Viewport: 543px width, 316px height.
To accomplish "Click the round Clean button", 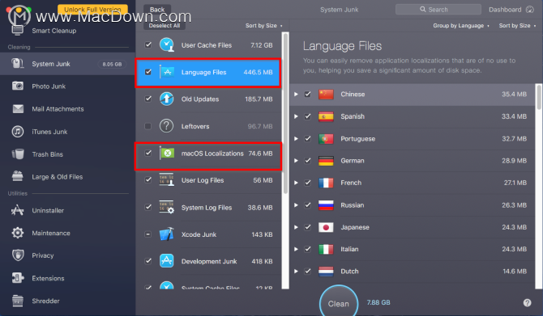I will pos(338,302).
